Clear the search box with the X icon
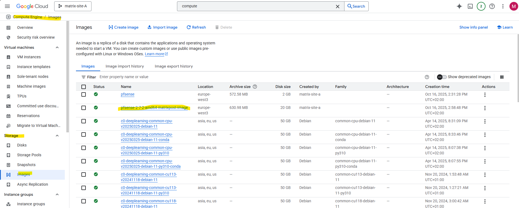The height and width of the screenshot is (208, 519). pos(337,7)
